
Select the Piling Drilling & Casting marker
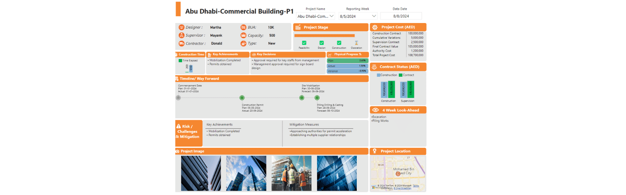(x=317, y=98)
